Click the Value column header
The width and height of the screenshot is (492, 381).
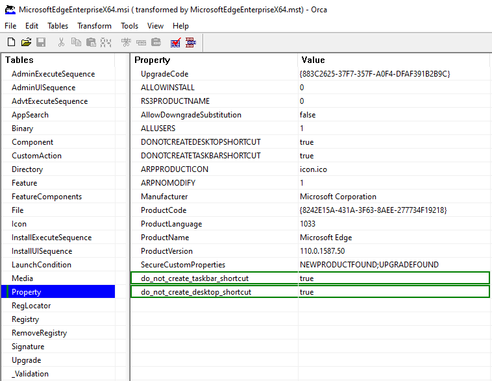[x=393, y=60]
